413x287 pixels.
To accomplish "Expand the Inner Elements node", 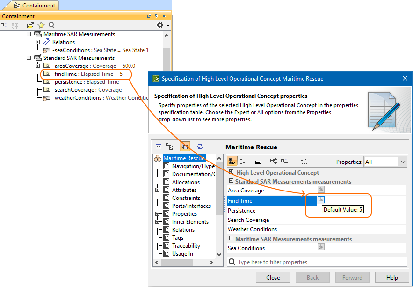I will pos(158,221).
